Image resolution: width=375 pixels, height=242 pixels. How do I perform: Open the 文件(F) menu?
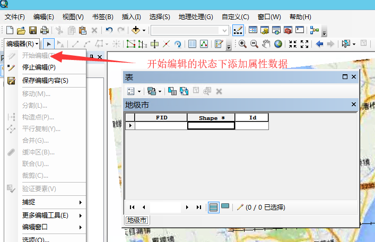(15, 17)
